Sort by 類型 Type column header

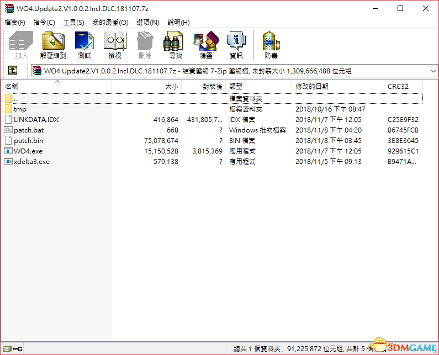tap(258, 87)
